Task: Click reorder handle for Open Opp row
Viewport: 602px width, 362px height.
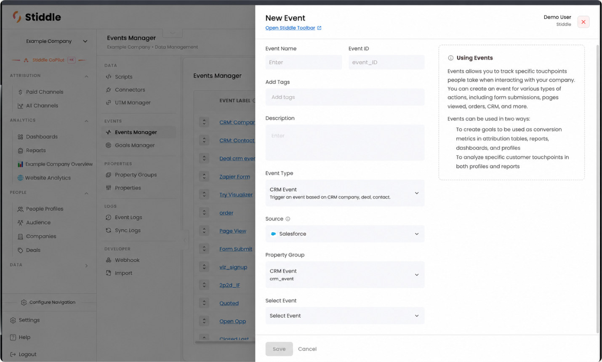Action: (204, 321)
